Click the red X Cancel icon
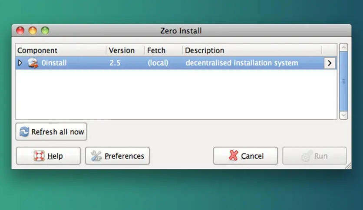The image size is (363, 210). 233,155
